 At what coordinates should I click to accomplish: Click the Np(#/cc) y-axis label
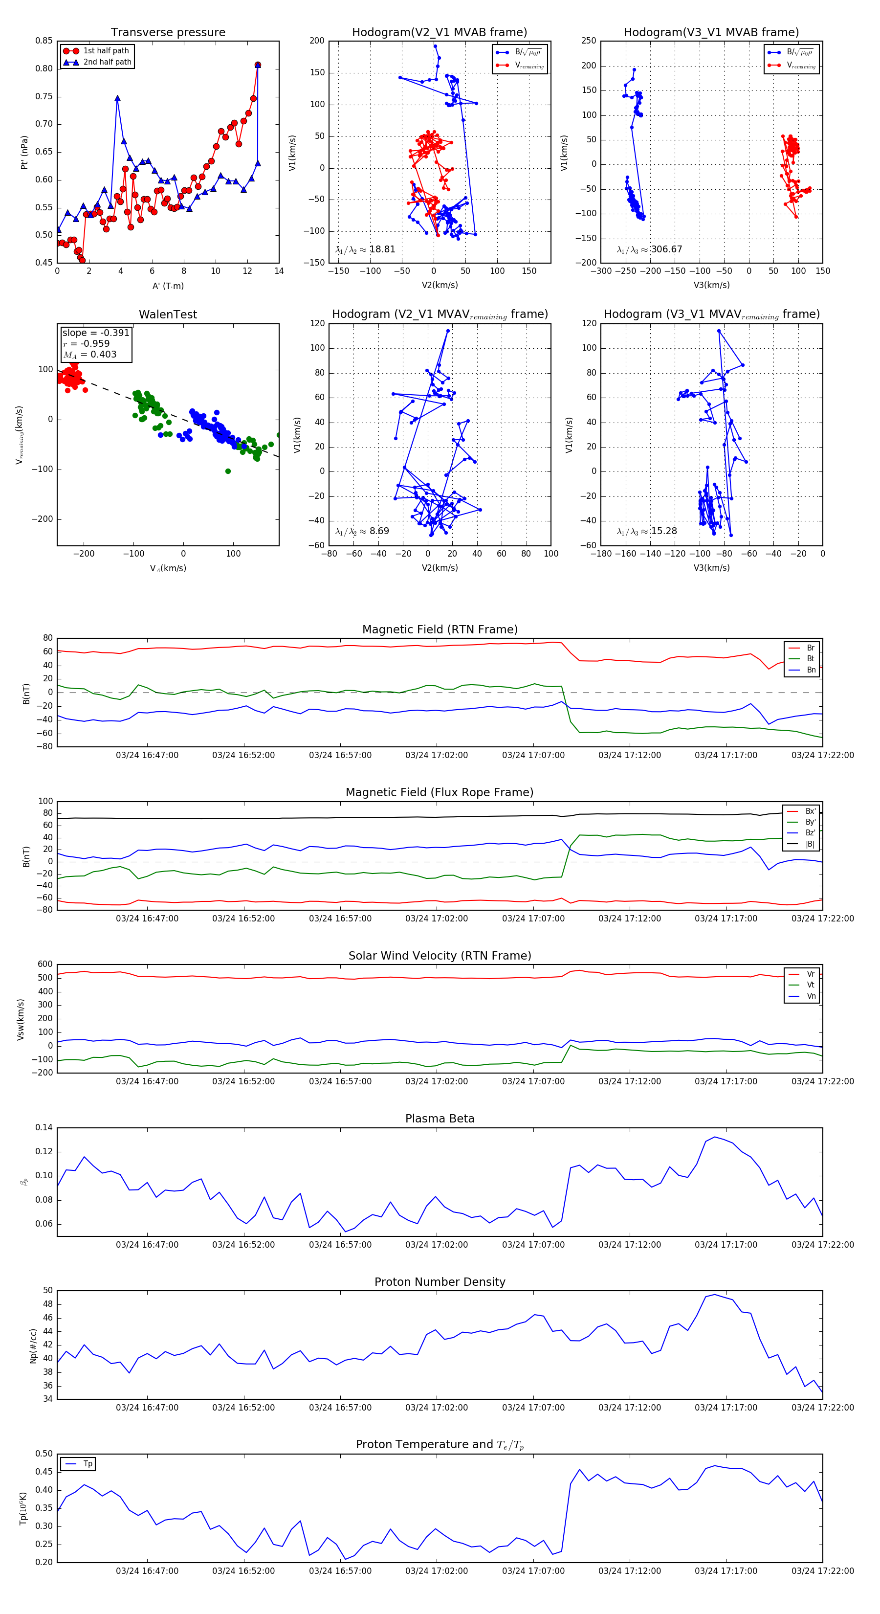34,1345
